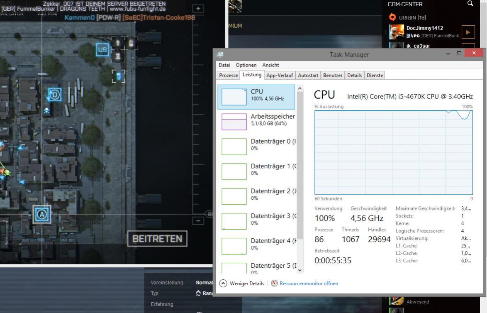Click Abwesend status friend entry

pyautogui.click(x=418, y=302)
